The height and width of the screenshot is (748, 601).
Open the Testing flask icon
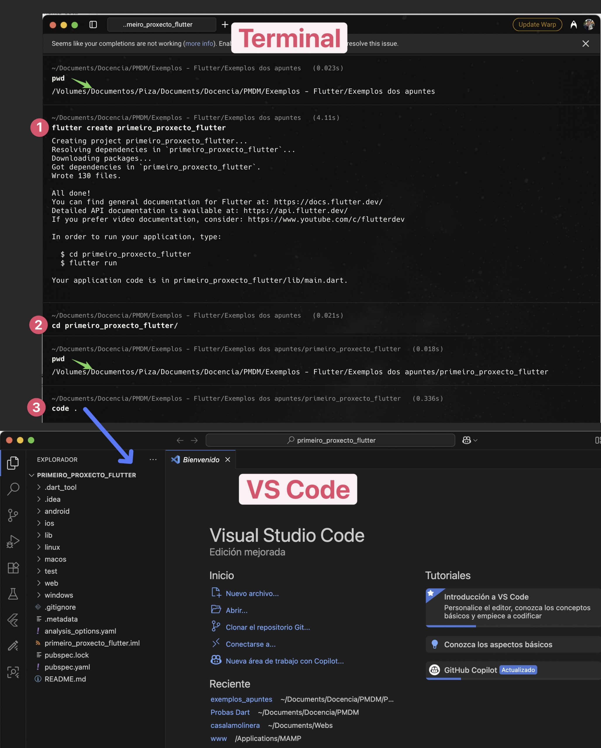point(13,594)
